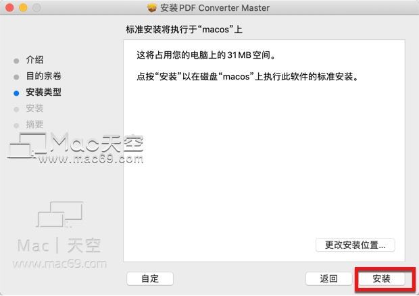Viewport: 419px width, 296px height.
Task: Click the blue bullet beside 安装类型
Action: click(x=16, y=93)
